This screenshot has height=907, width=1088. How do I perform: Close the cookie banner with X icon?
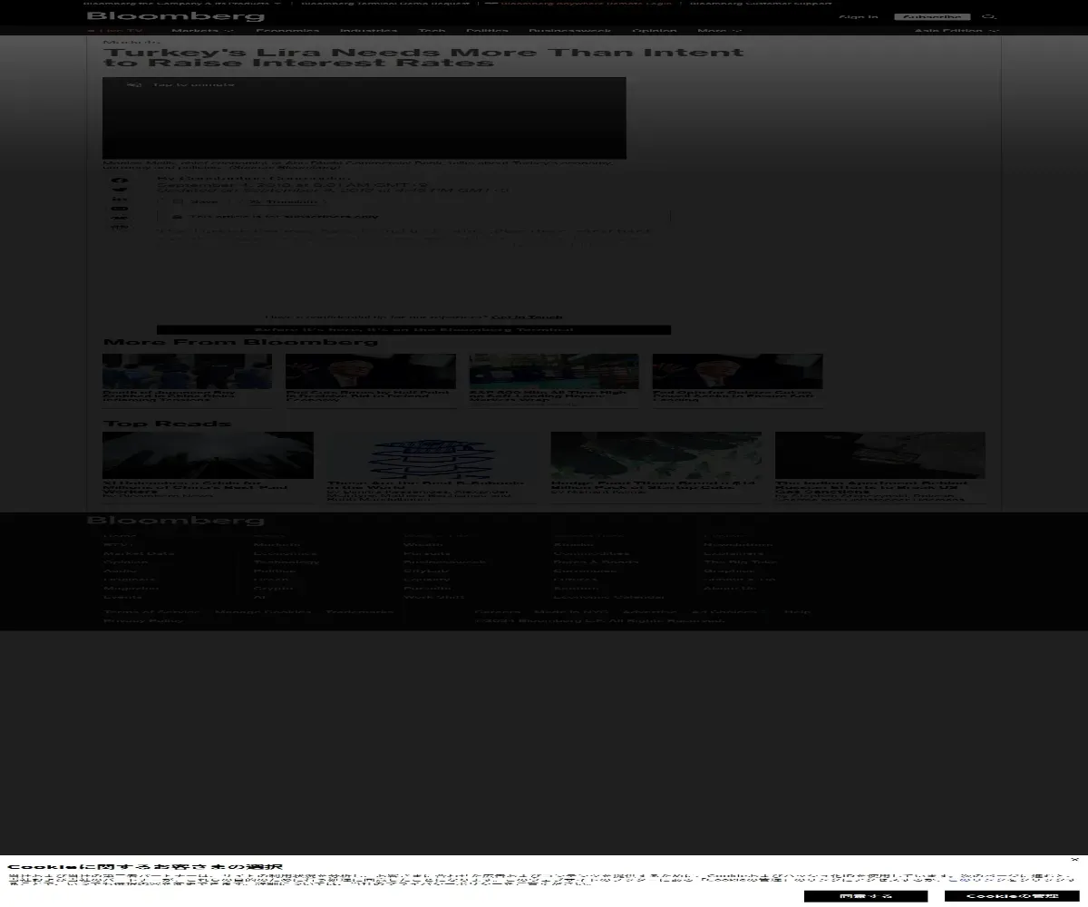click(x=1075, y=859)
